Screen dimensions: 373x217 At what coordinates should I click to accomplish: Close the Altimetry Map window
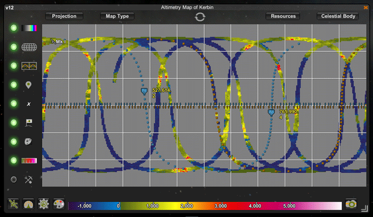[366, 7]
